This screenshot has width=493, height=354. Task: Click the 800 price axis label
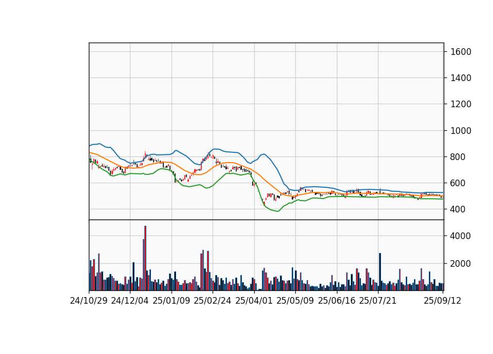click(x=458, y=157)
